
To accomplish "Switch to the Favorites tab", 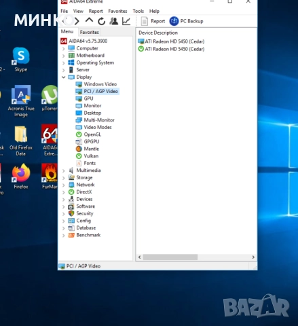I will [x=90, y=32].
